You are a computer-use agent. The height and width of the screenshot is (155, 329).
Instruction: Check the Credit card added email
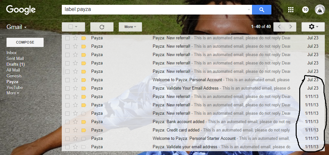[x=67, y=130]
